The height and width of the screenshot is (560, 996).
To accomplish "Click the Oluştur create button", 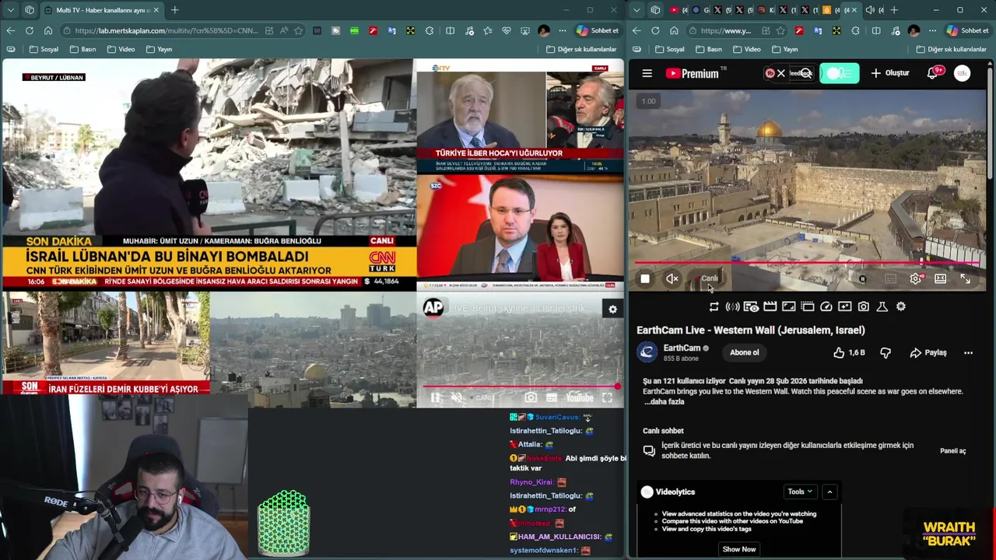I will 889,73.
